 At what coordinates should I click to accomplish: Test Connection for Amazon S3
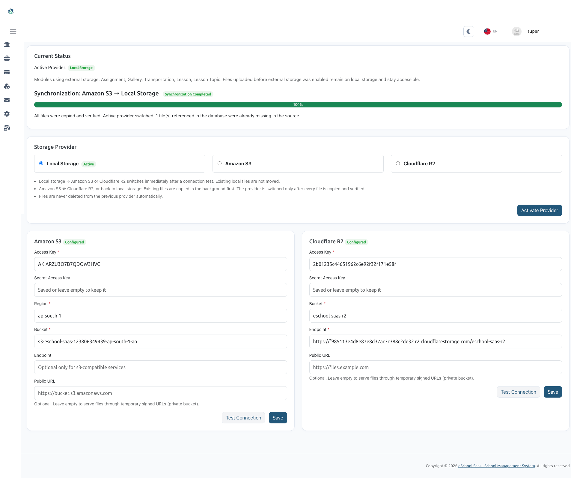point(243,418)
